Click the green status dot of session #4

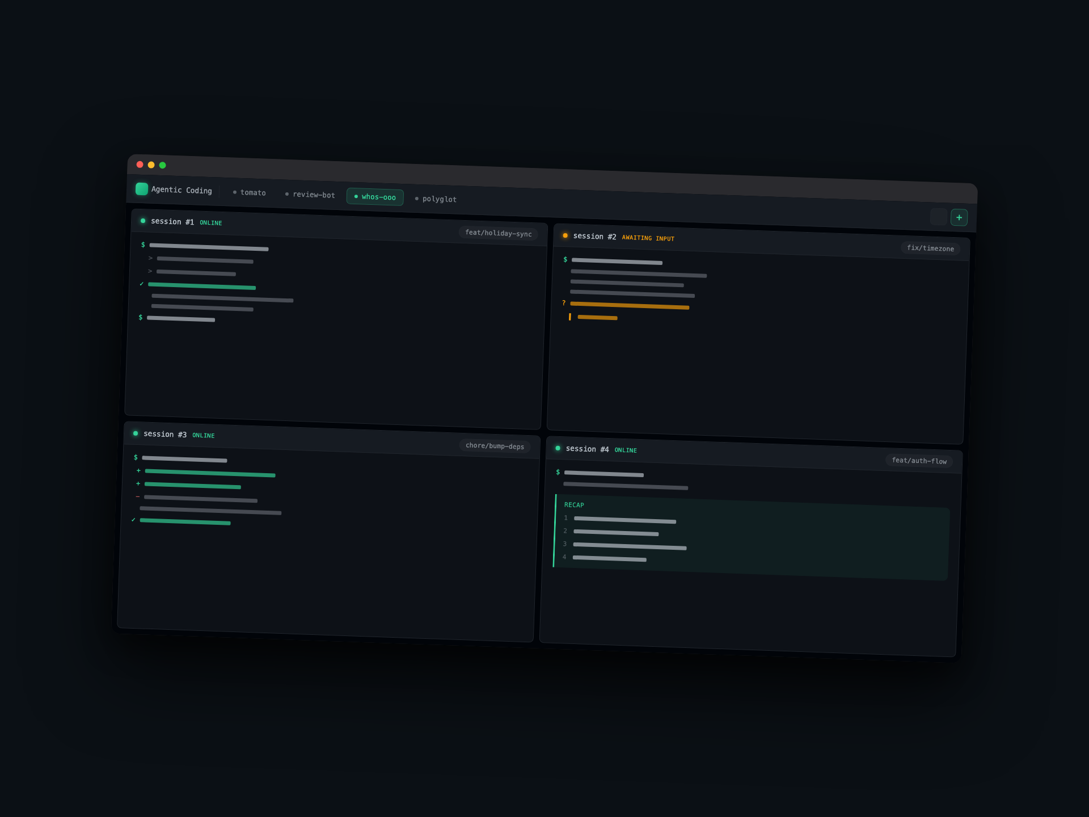tap(558, 448)
